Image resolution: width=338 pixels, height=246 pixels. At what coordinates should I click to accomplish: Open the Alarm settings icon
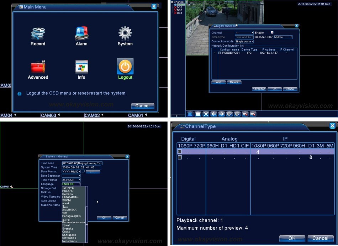tap(81, 34)
